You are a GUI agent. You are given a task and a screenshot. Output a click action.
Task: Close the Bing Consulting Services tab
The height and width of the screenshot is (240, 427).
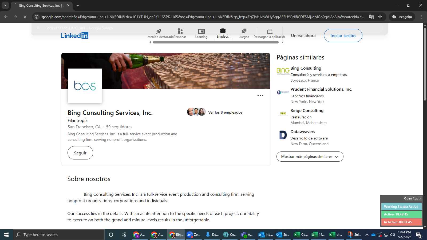pyautogui.click(x=68, y=5)
